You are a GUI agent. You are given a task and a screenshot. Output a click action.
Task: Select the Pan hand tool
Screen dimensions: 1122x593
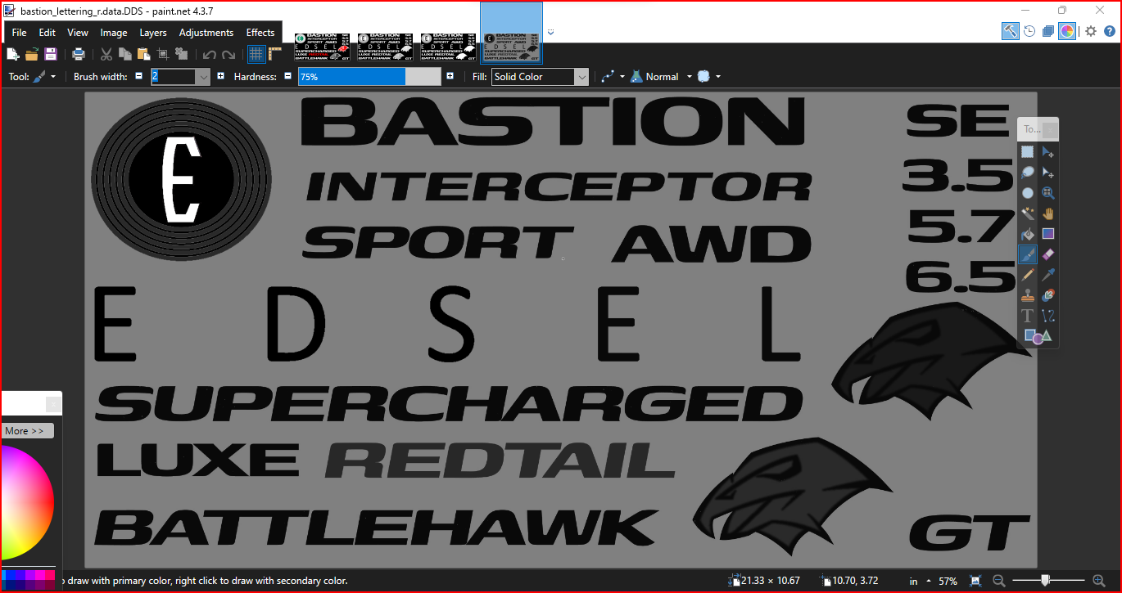point(1048,213)
